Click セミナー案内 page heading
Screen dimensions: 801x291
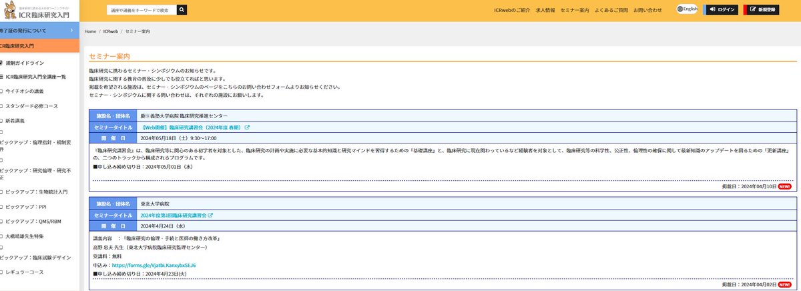click(x=109, y=57)
